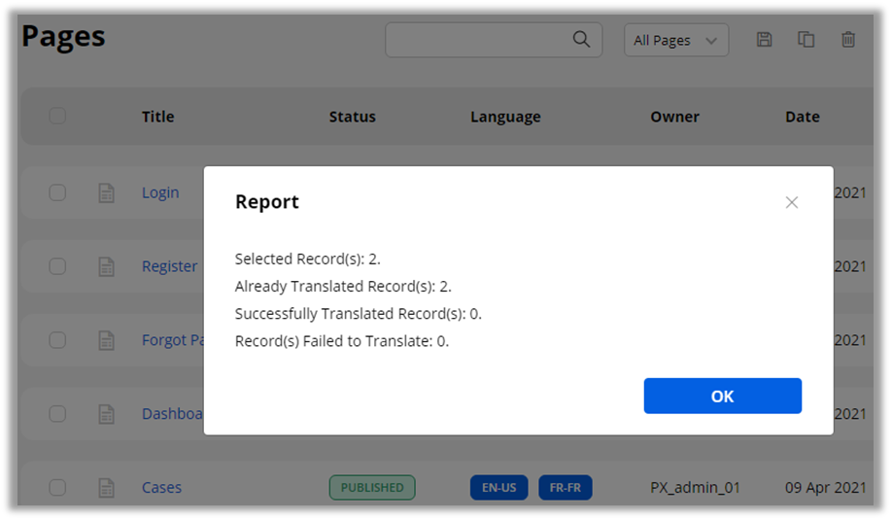Click the Register page document icon
Screen dimensions: 892x520
pos(107,266)
